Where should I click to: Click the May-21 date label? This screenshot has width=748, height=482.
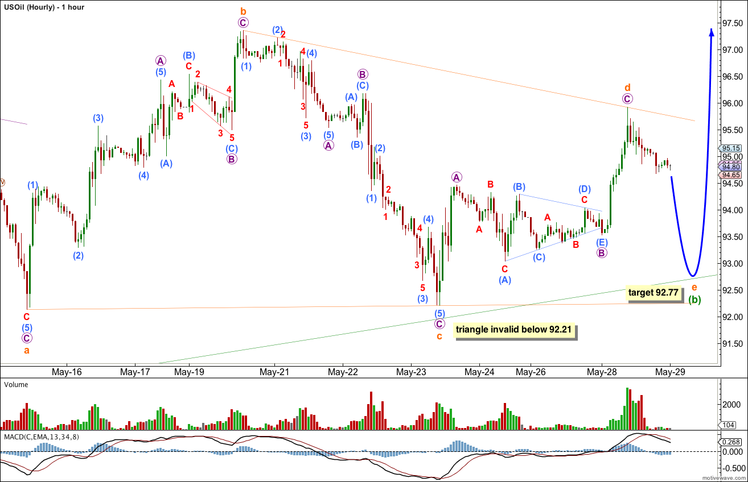coord(274,372)
